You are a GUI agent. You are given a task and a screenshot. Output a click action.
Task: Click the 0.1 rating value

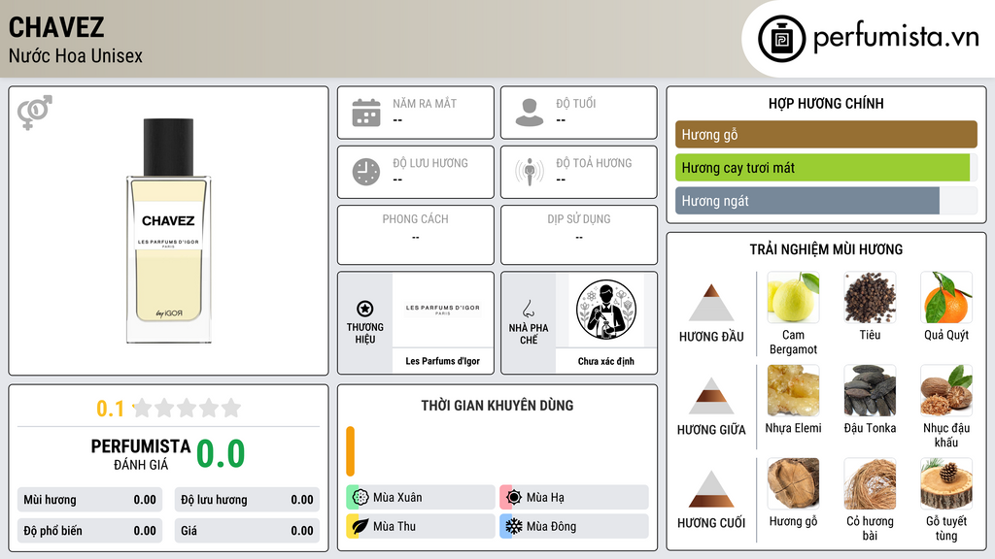click(111, 409)
